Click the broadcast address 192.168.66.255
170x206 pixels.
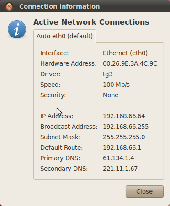[126, 127]
